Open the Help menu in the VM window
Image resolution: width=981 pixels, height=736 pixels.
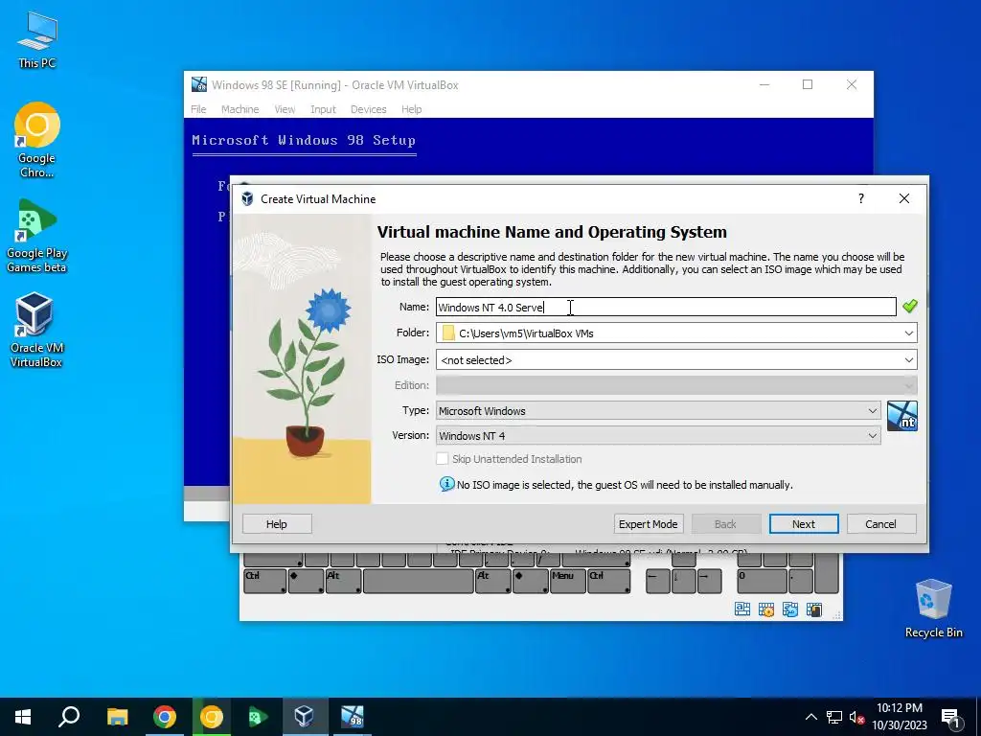[x=411, y=109]
